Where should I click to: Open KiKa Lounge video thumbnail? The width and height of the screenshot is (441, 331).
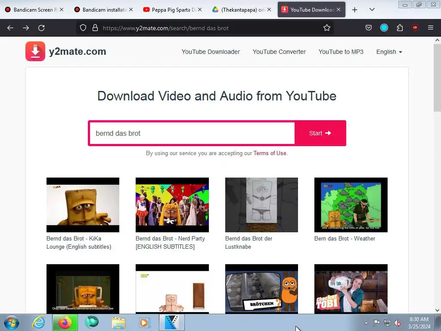click(83, 205)
